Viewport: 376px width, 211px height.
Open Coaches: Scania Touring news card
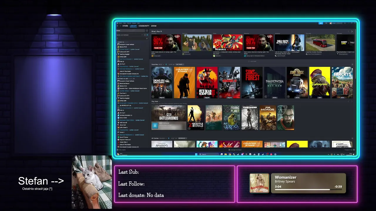(320, 45)
